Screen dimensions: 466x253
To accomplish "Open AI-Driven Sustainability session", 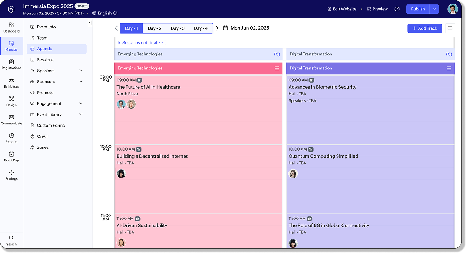I will 142,225.
